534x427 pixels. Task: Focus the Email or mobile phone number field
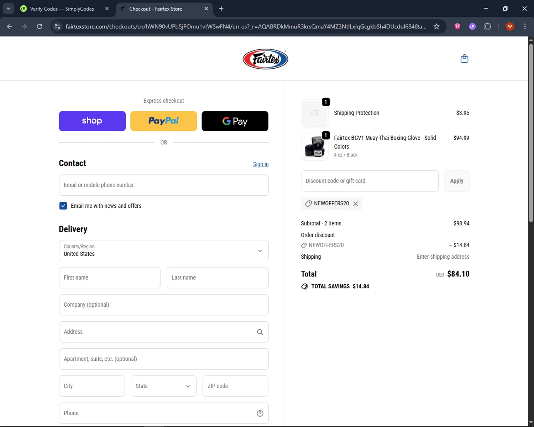pyautogui.click(x=164, y=185)
